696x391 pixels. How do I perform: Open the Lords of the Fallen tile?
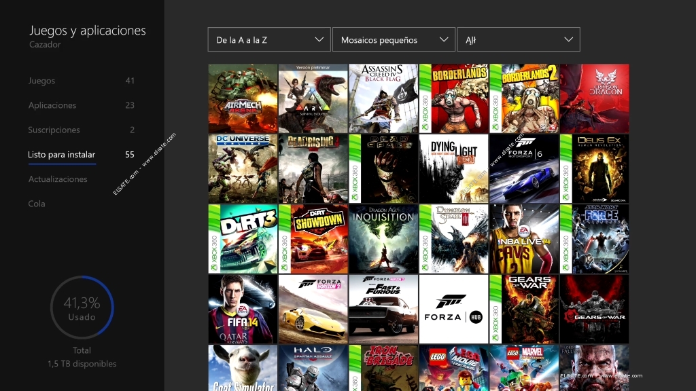(594, 368)
